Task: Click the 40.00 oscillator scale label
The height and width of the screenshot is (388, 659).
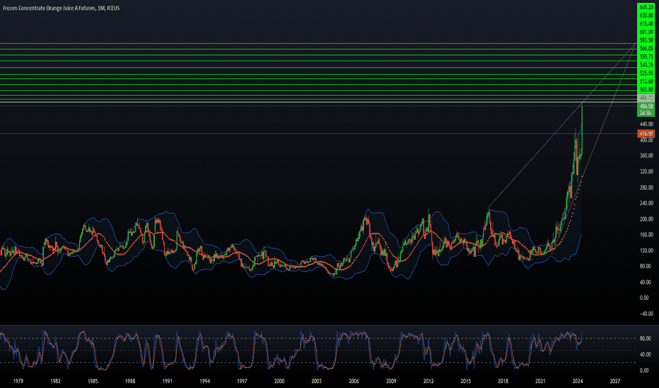Action: pos(646,354)
